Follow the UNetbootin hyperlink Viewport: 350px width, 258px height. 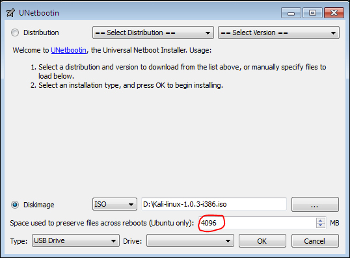68,50
